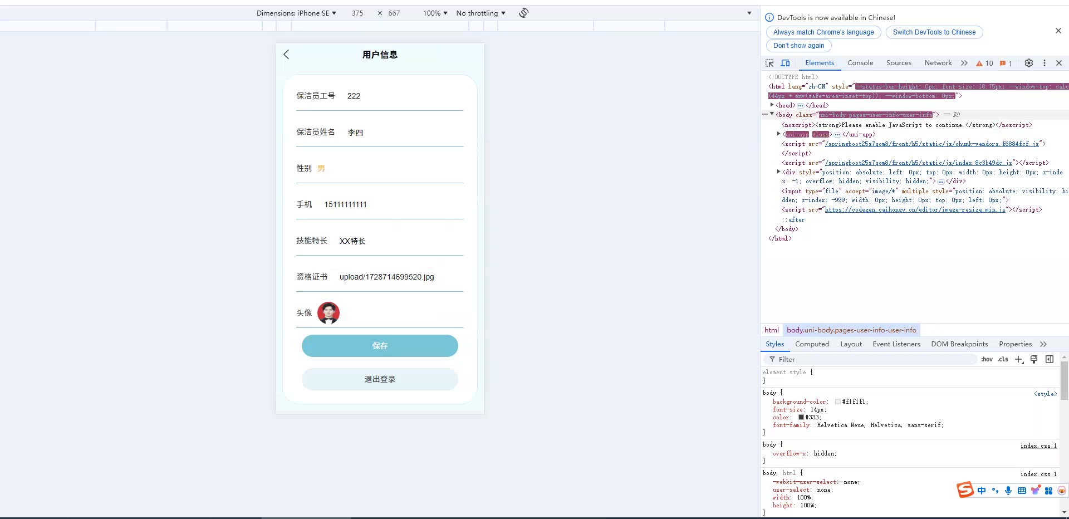Click the new style rule plus icon
Viewport: 1069px width, 519px height.
click(x=1019, y=359)
